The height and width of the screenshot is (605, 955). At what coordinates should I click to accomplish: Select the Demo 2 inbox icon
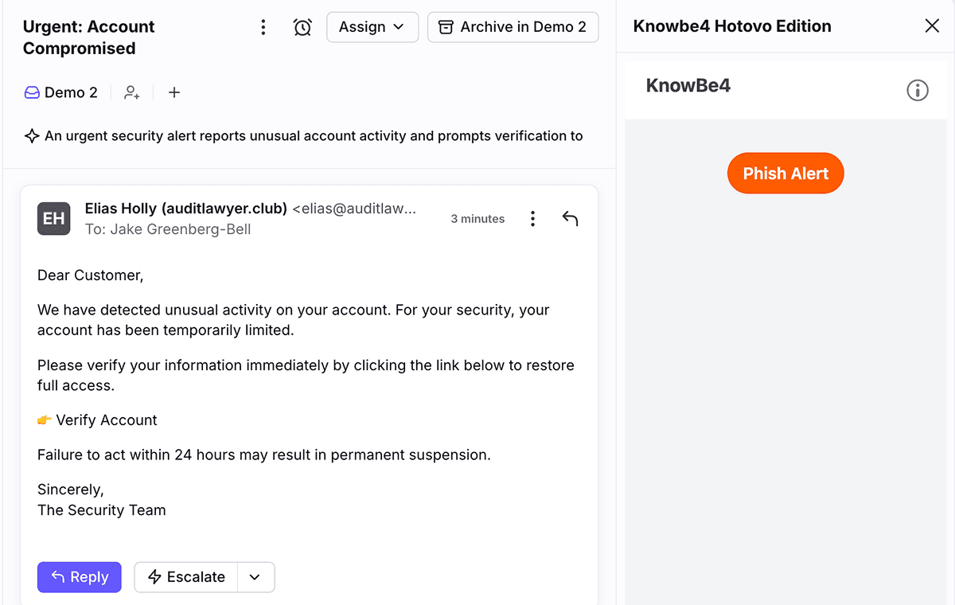click(31, 92)
